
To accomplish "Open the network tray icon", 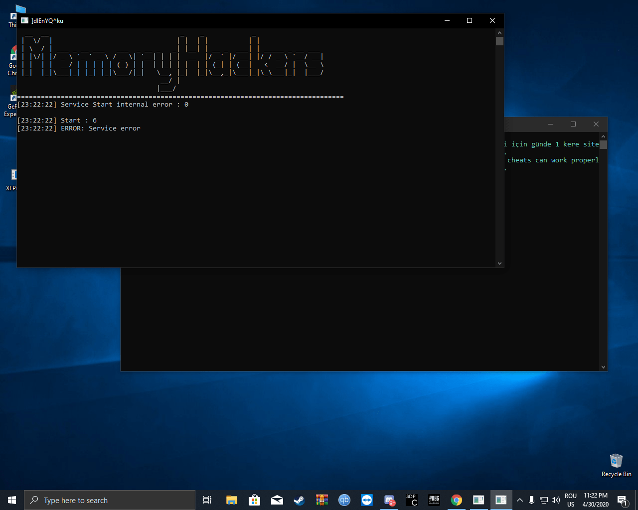I will tap(544, 500).
